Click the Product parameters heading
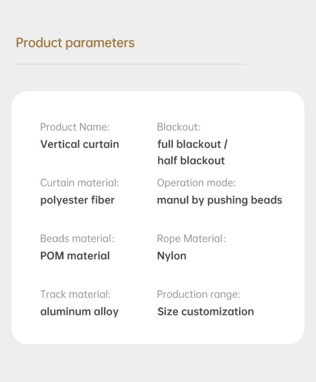Viewport: 316px width, 382px height. [x=75, y=43]
